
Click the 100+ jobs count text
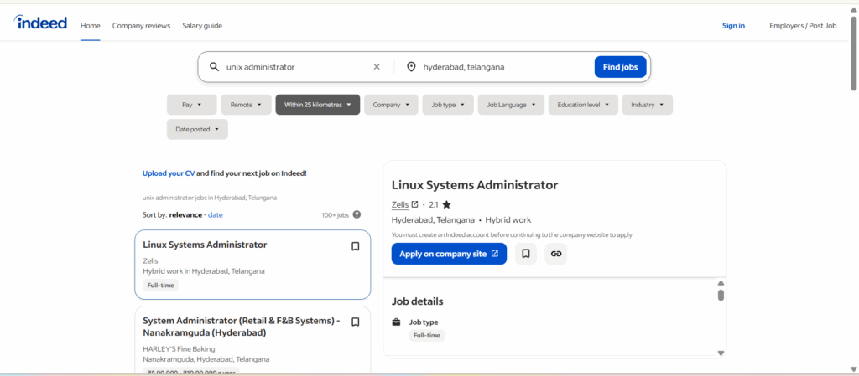pyautogui.click(x=336, y=214)
